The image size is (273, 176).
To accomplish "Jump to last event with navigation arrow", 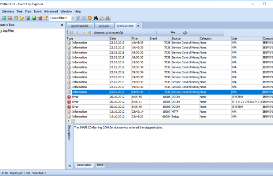I will click(89, 33).
